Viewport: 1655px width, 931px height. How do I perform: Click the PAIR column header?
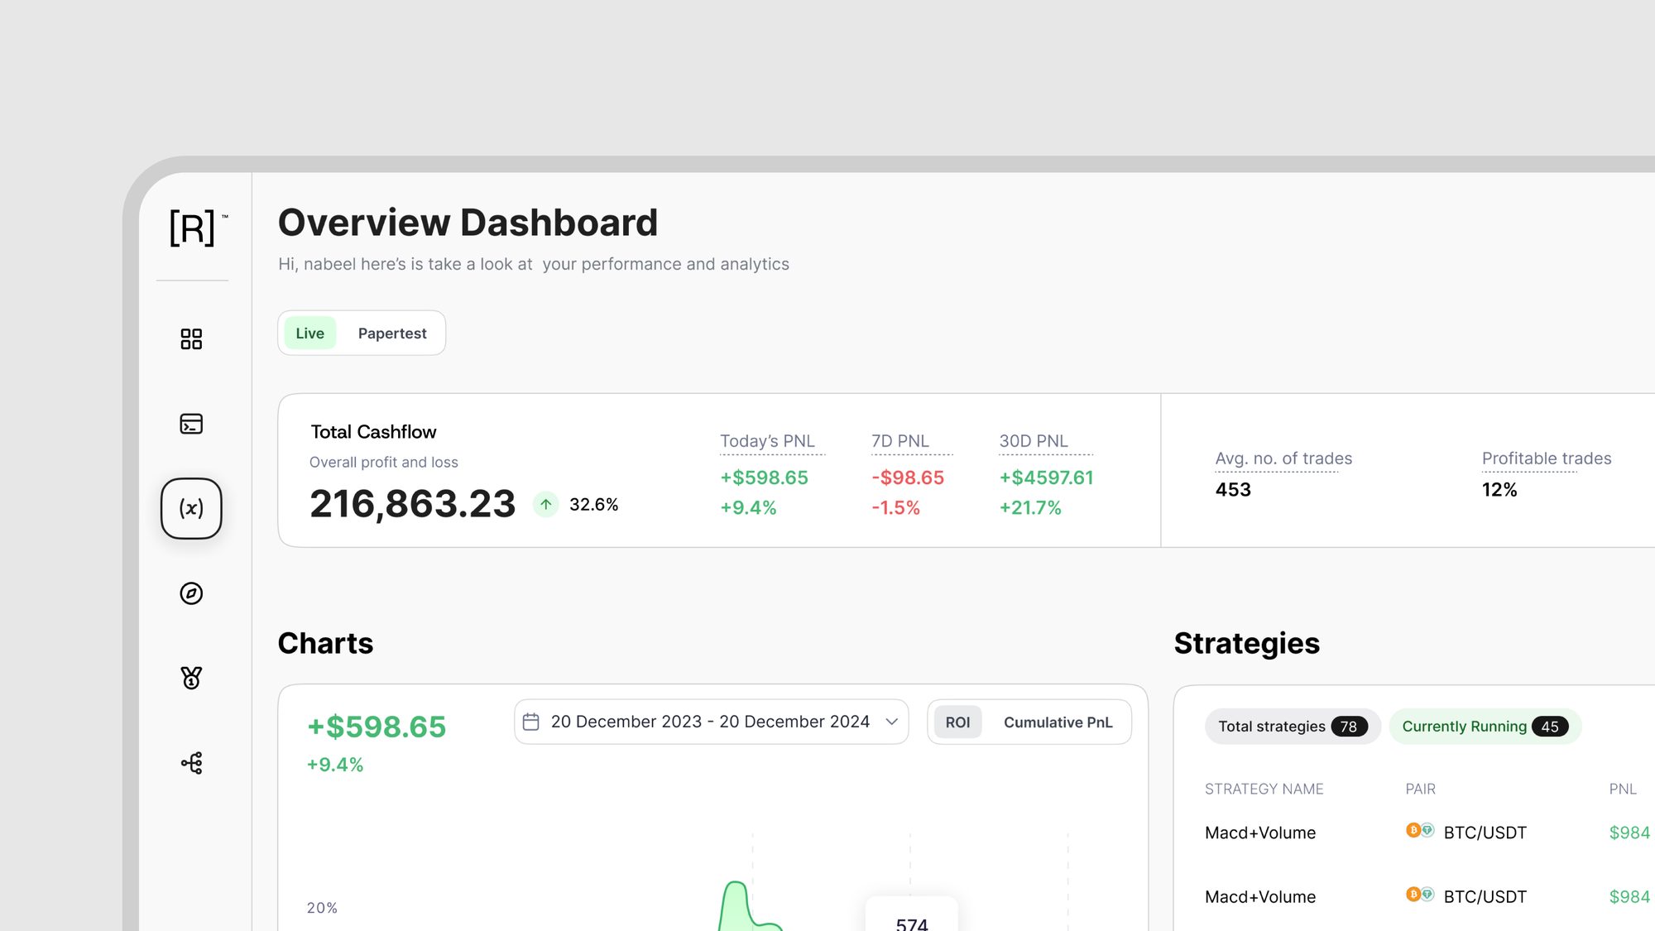(x=1420, y=789)
